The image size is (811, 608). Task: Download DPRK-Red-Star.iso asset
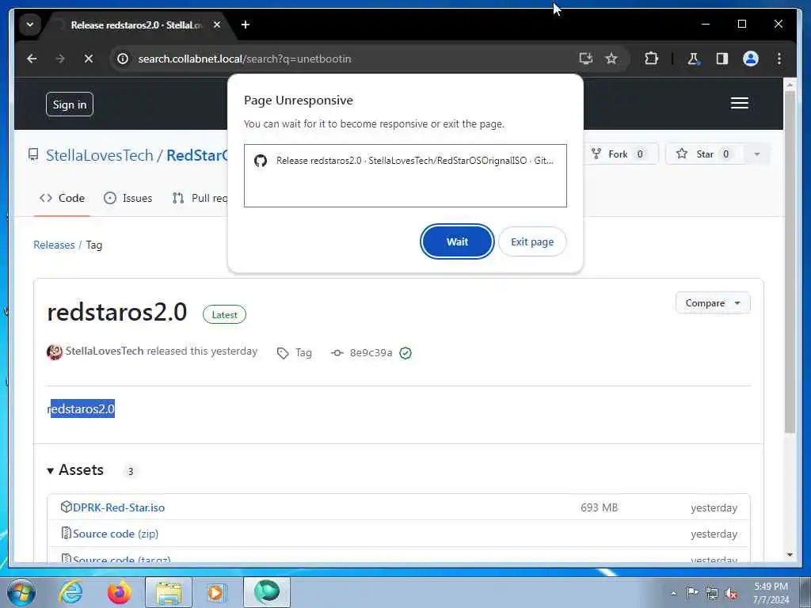[x=119, y=507]
